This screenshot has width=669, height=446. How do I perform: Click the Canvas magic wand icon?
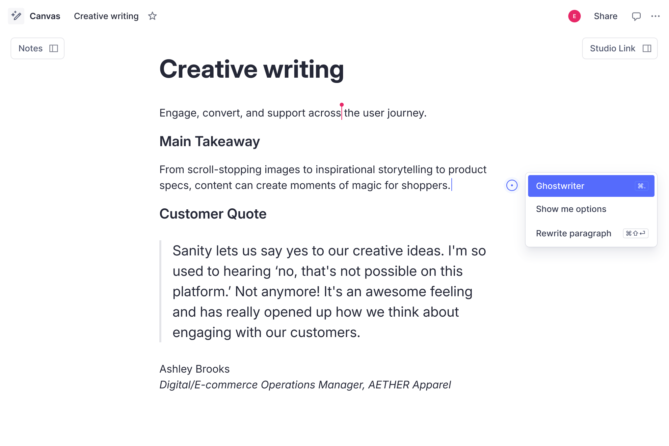pyautogui.click(x=16, y=16)
